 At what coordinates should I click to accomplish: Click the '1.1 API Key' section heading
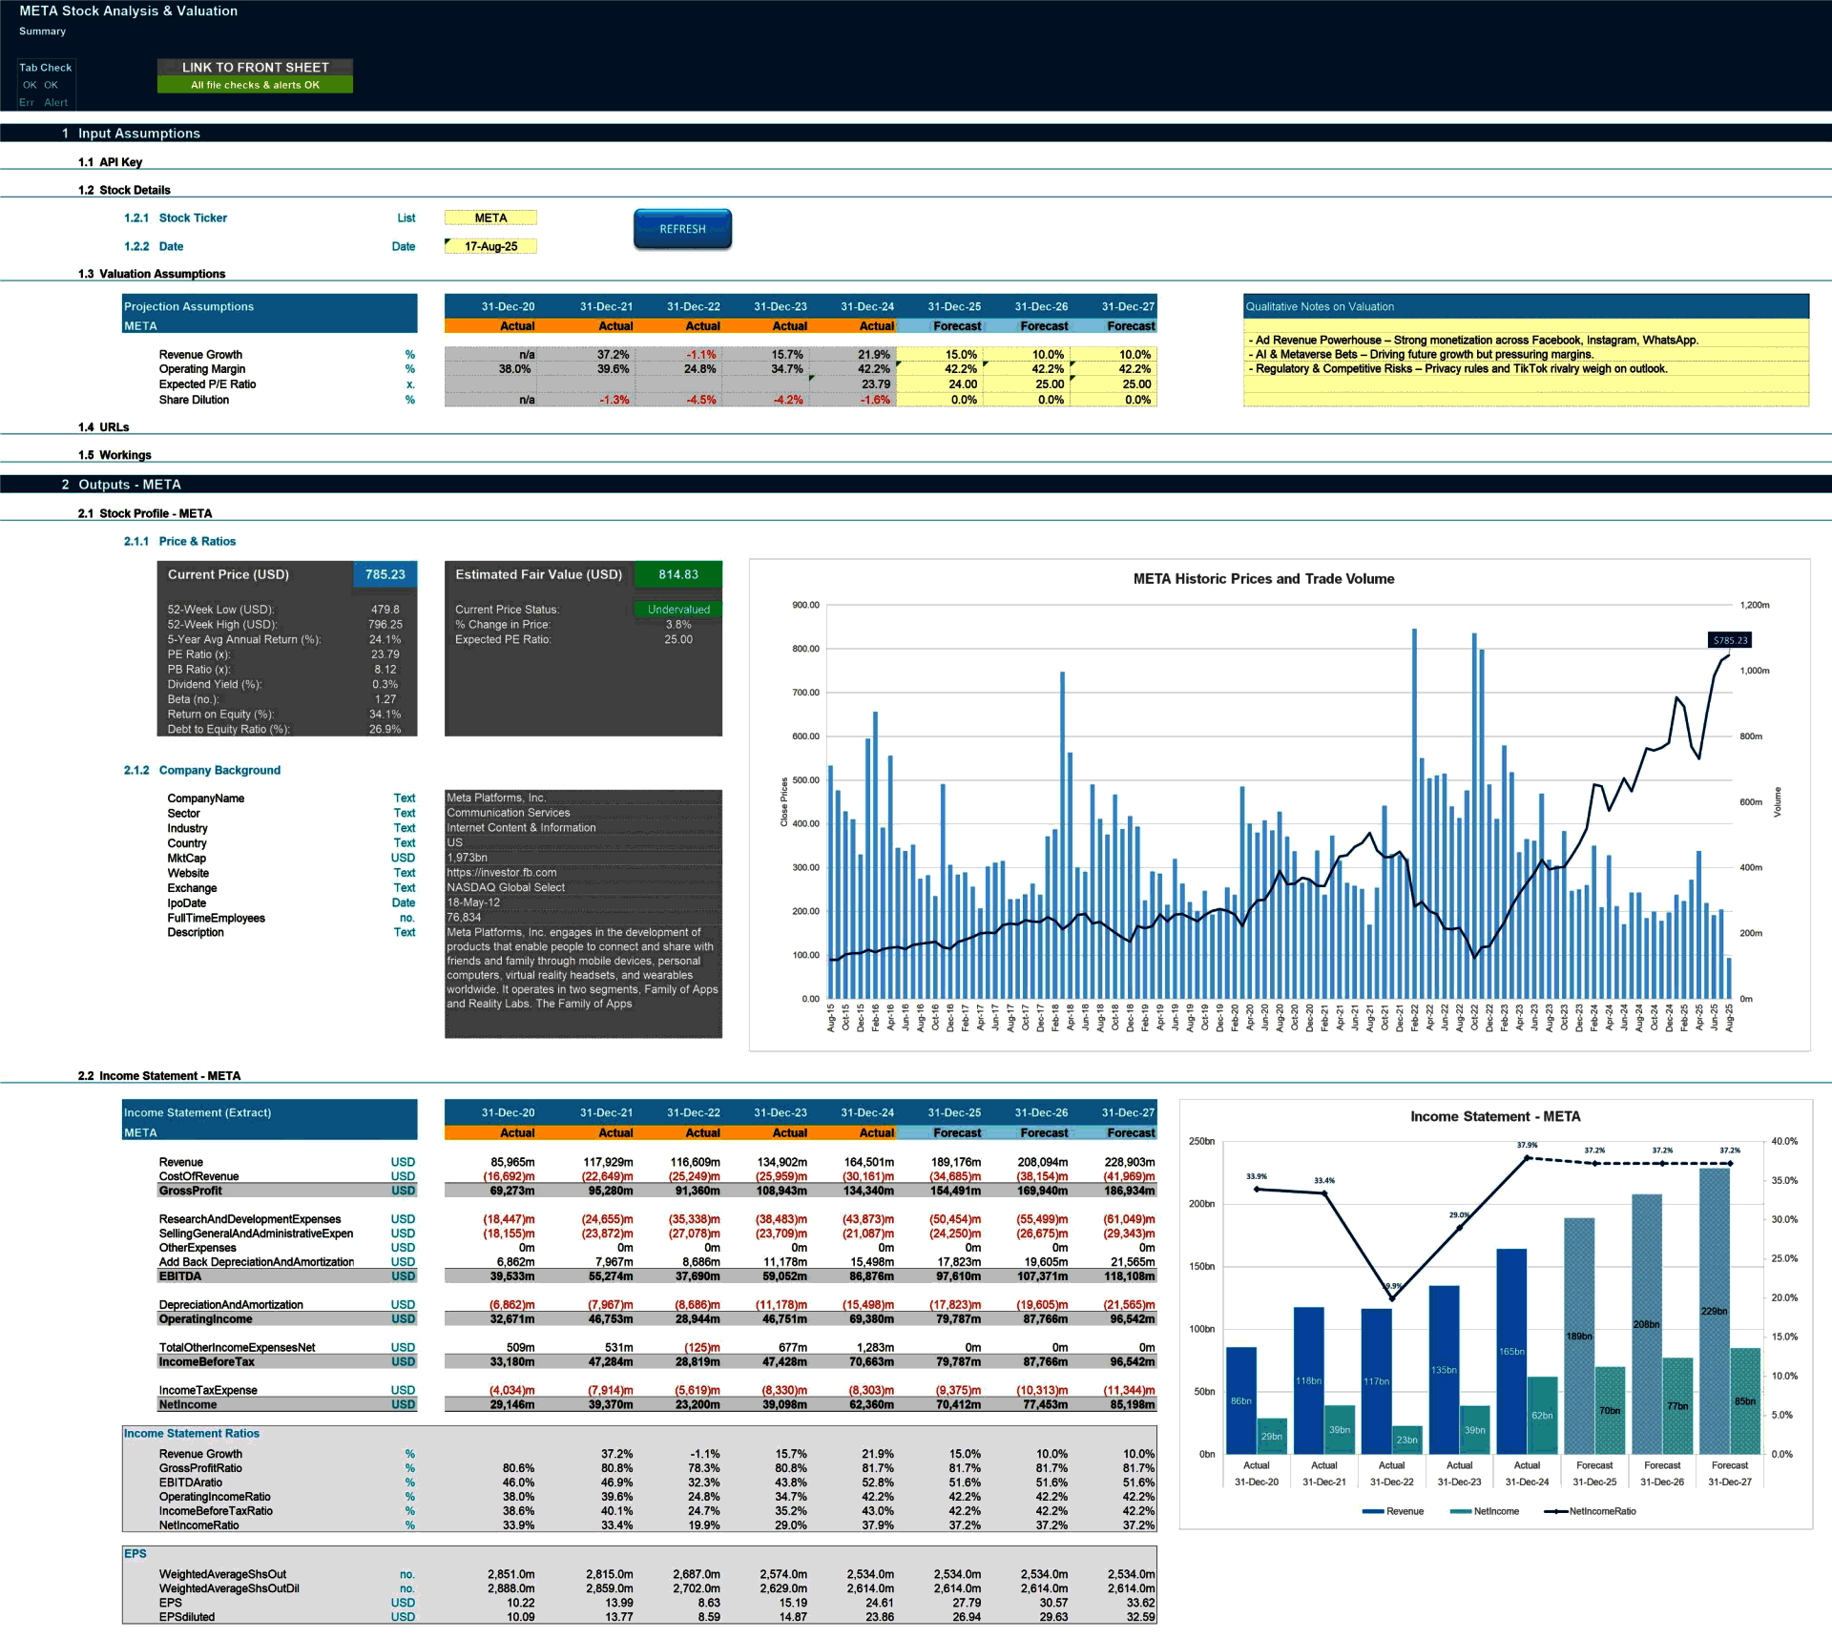pyautogui.click(x=110, y=162)
